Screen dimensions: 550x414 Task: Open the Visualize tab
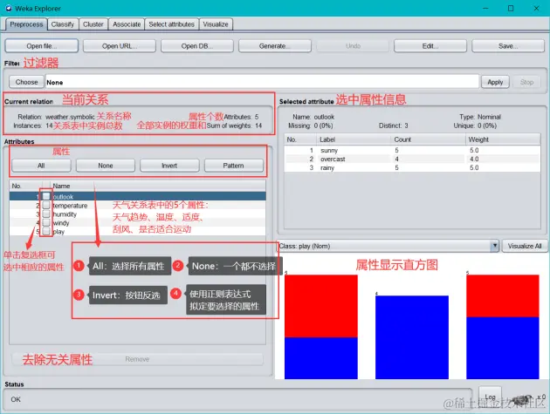click(x=216, y=24)
